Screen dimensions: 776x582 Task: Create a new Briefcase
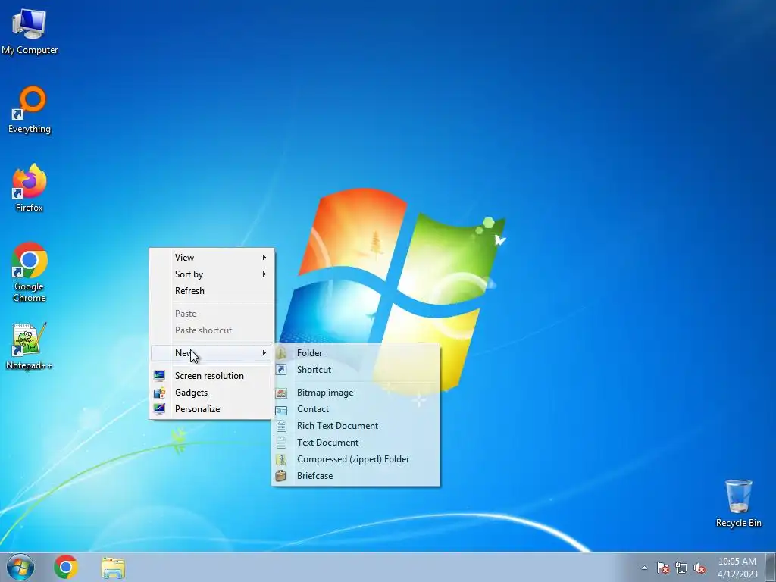[355, 476]
